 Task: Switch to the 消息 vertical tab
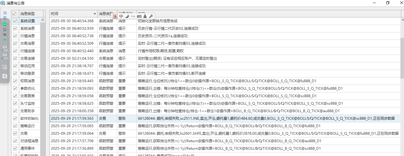5,14
